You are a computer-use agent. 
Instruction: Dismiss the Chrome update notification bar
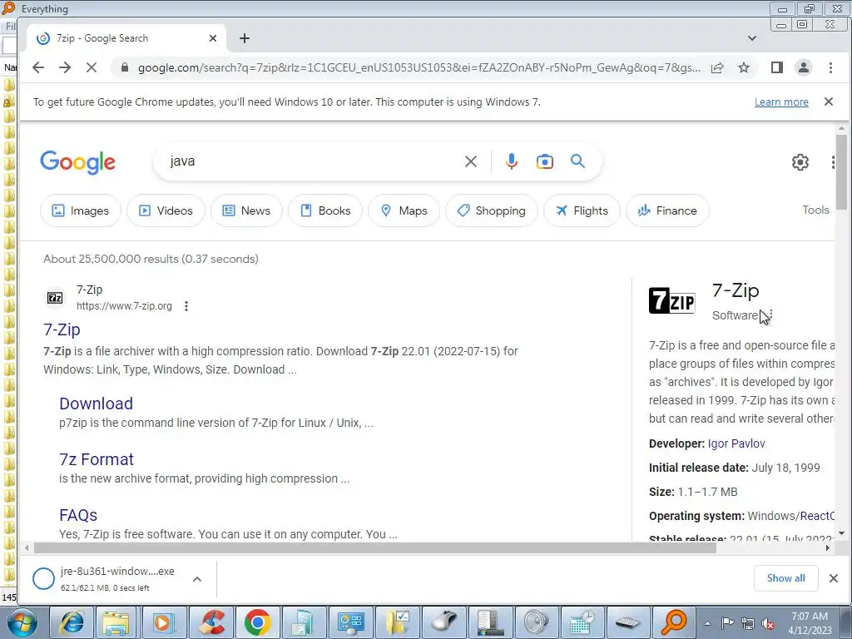coord(829,102)
